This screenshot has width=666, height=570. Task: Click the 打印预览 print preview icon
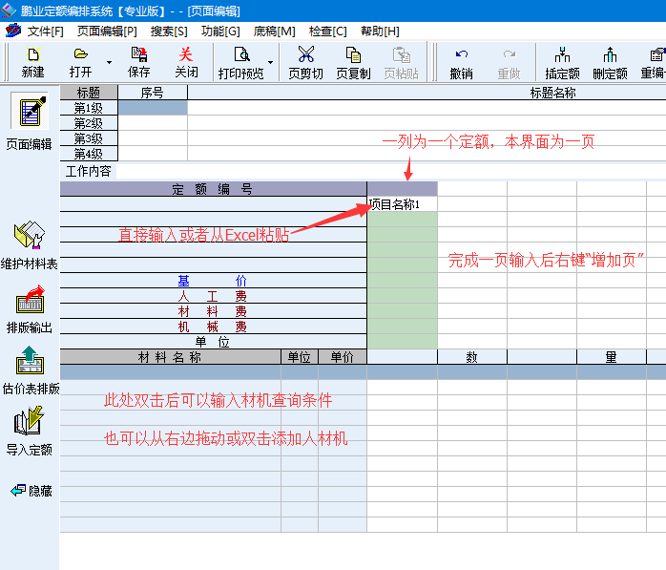[x=241, y=54]
